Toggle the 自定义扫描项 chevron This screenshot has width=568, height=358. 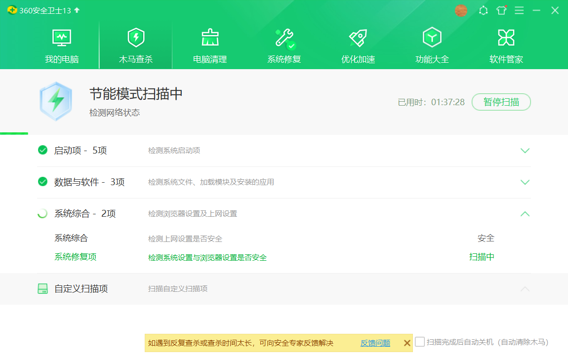click(525, 289)
